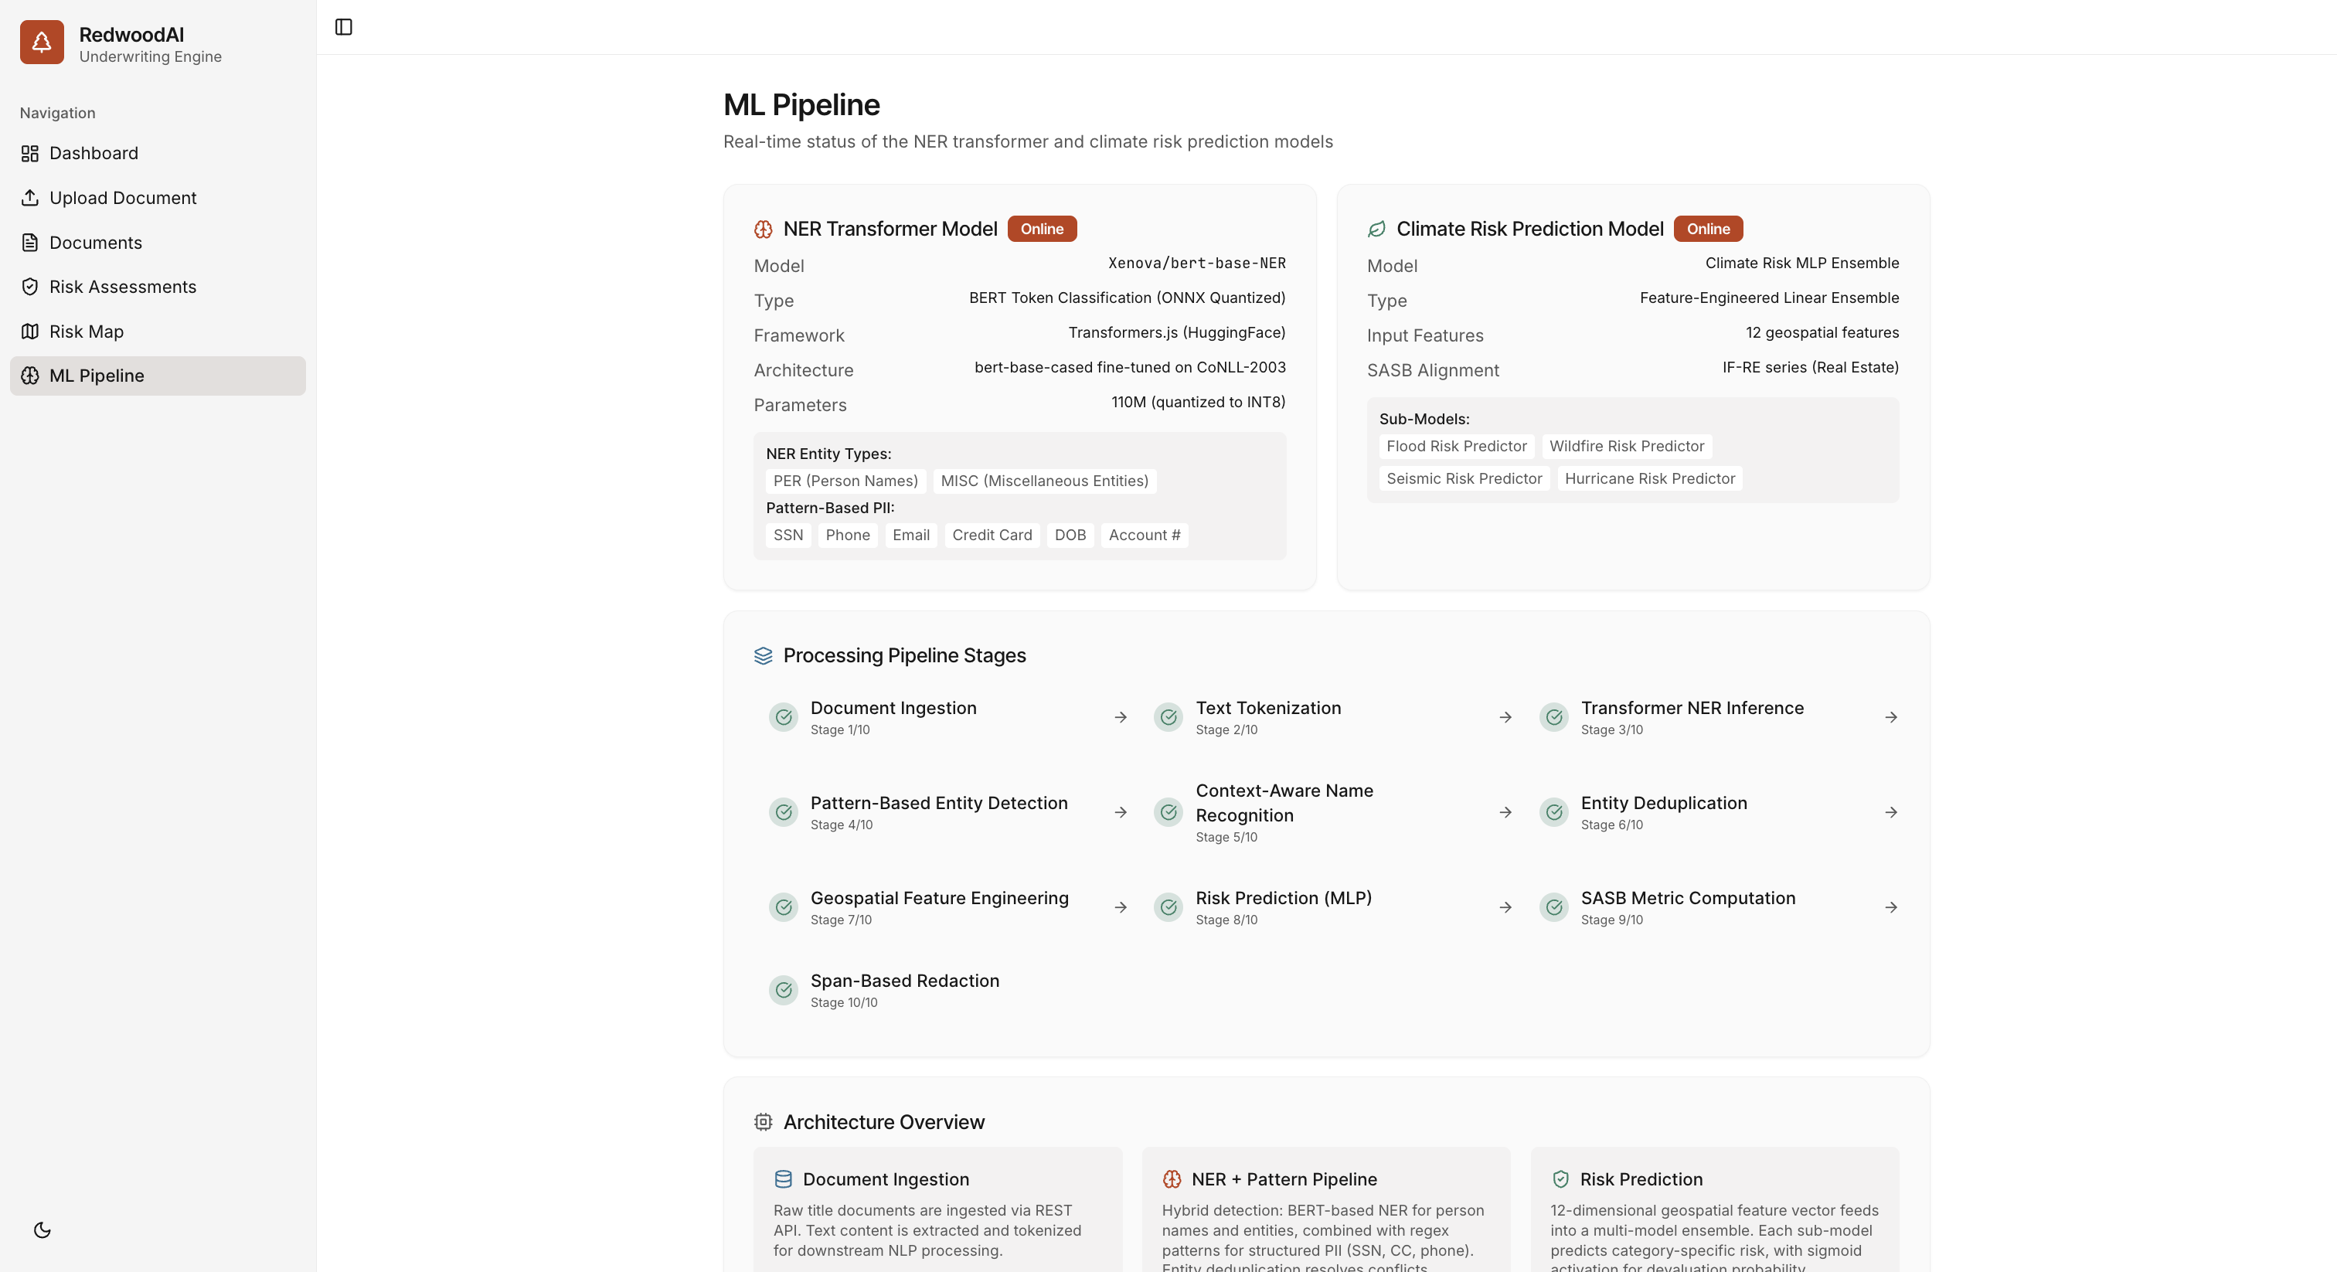Open Documents in the sidebar
This screenshot has height=1272, width=2337.
coord(95,242)
